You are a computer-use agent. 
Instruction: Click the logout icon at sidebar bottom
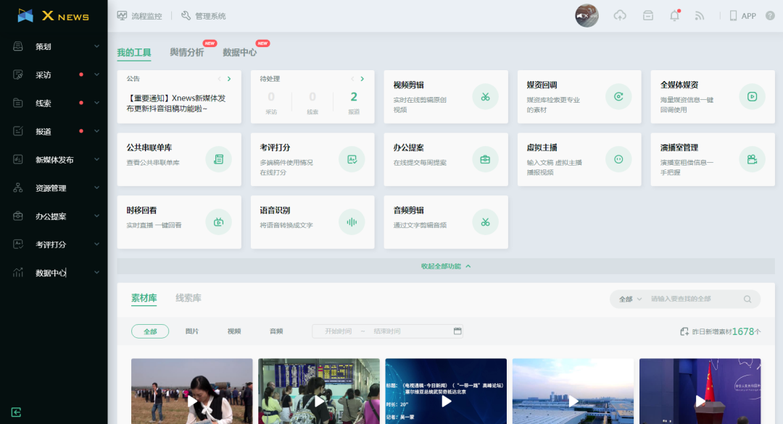point(16,412)
